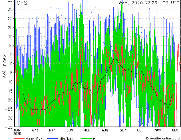Image resolution: width=181 pixels, height=140 pixels.
Task: Click the y-axis value -5
Action: pos(10,73)
